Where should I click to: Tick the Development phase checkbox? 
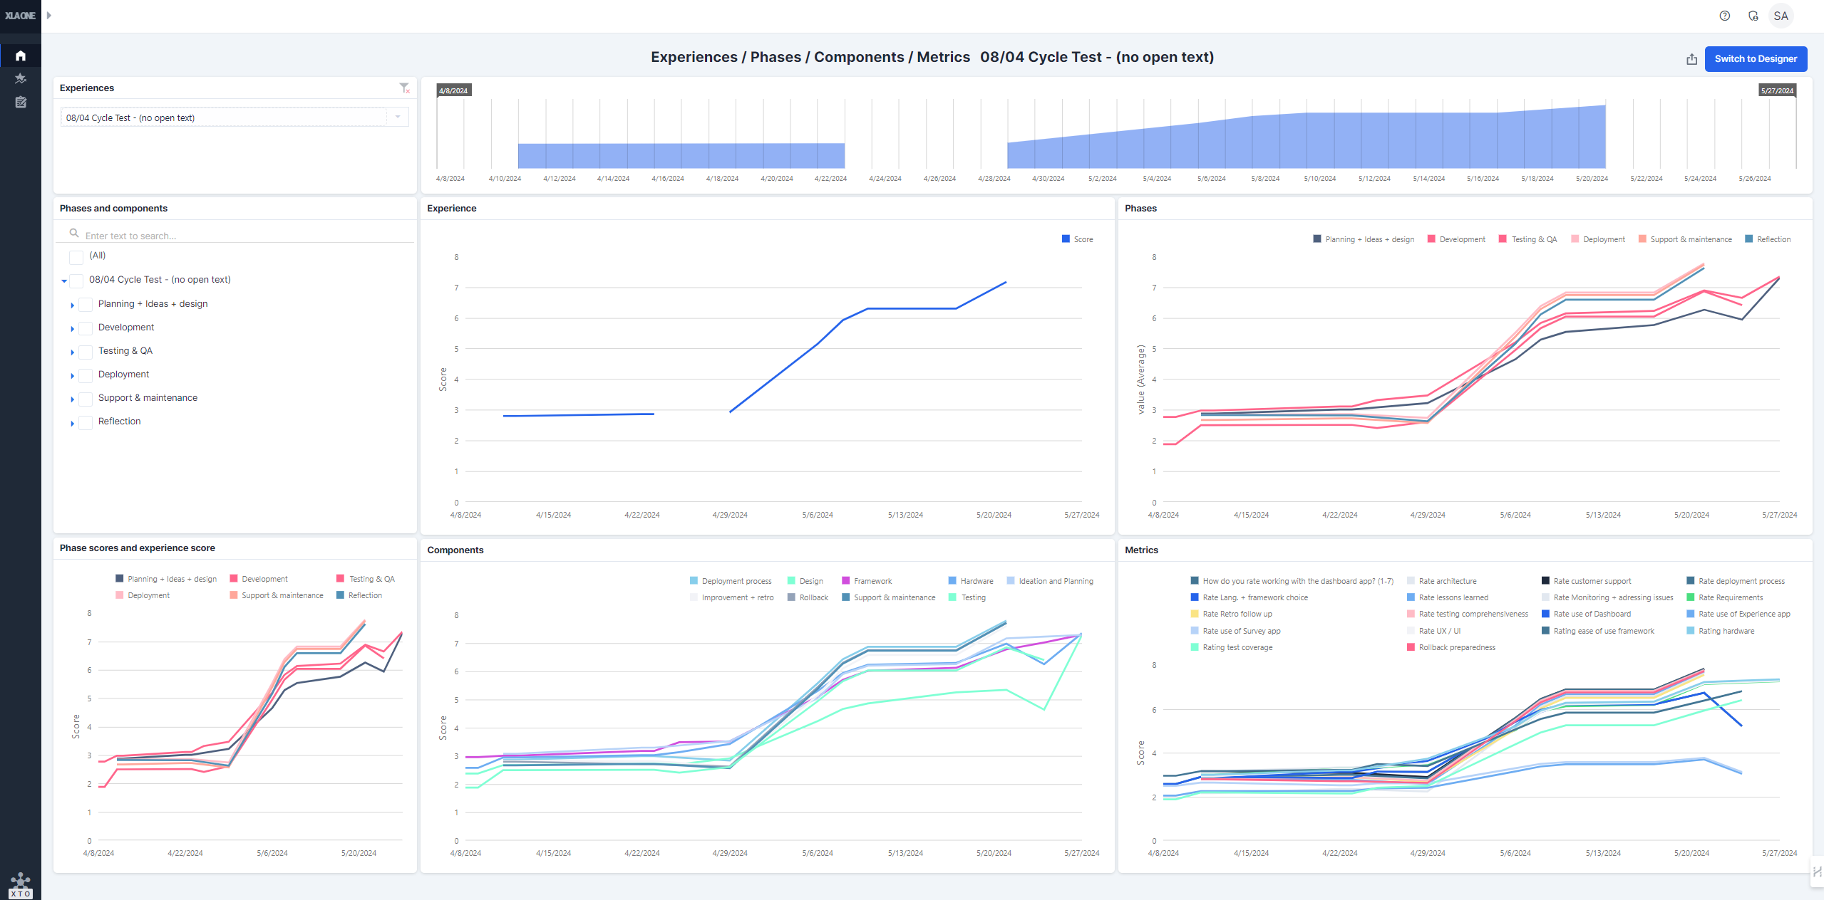point(86,328)
